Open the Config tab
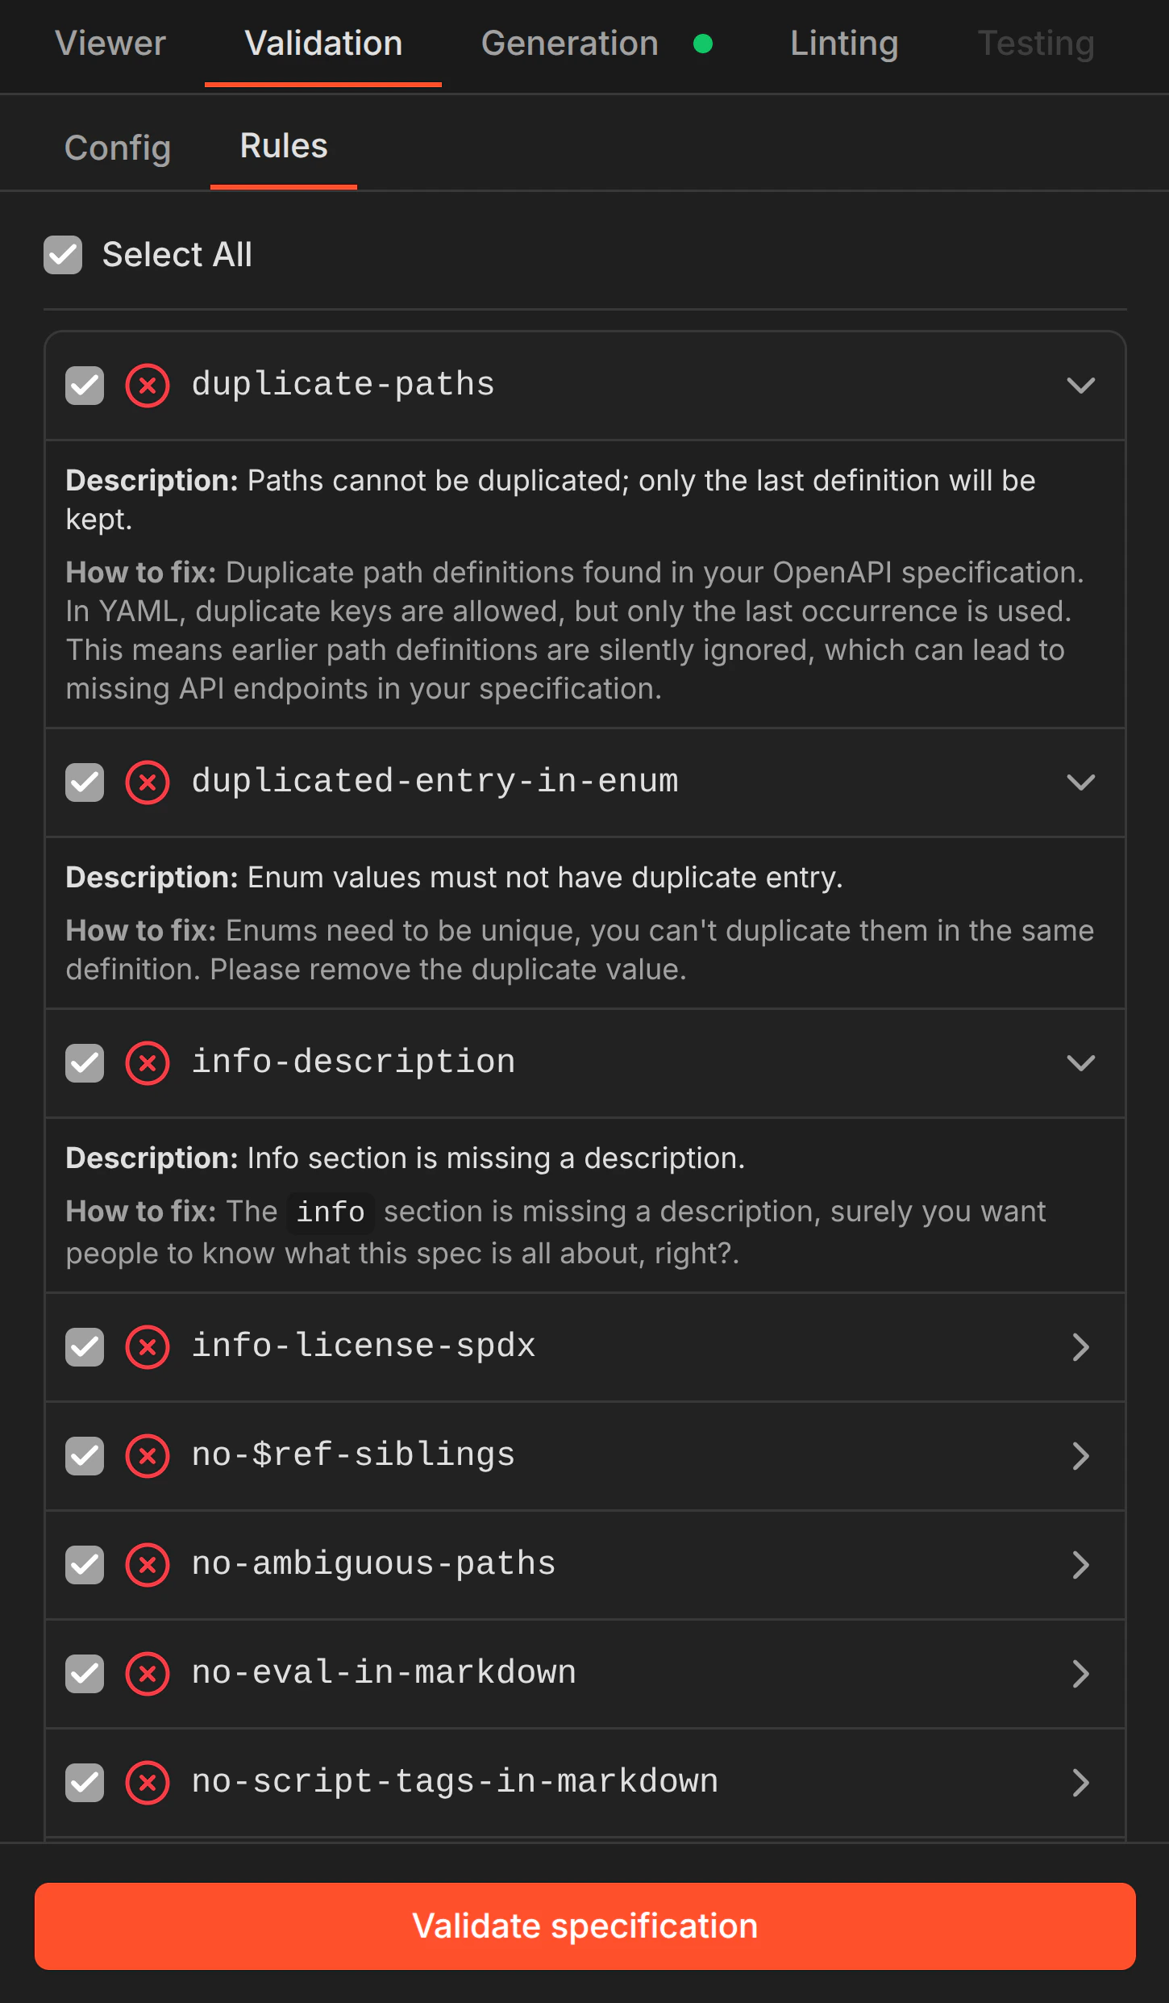This screenshot has height=2003, width=1169. click(118, 148)
